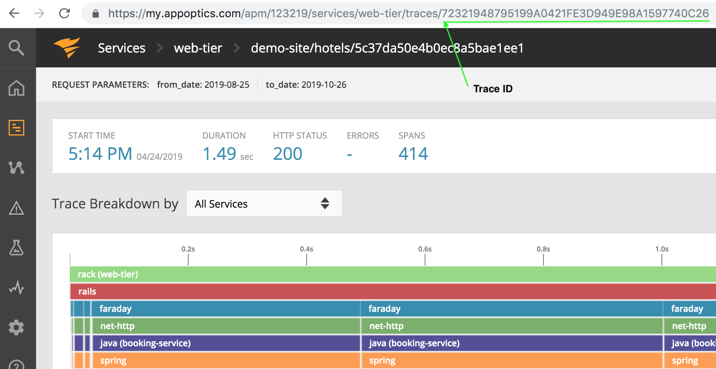Screen dimensions: 716x369
Task: Open the Traces panel icon in the sidebar
Action: [x=16, y=127]
